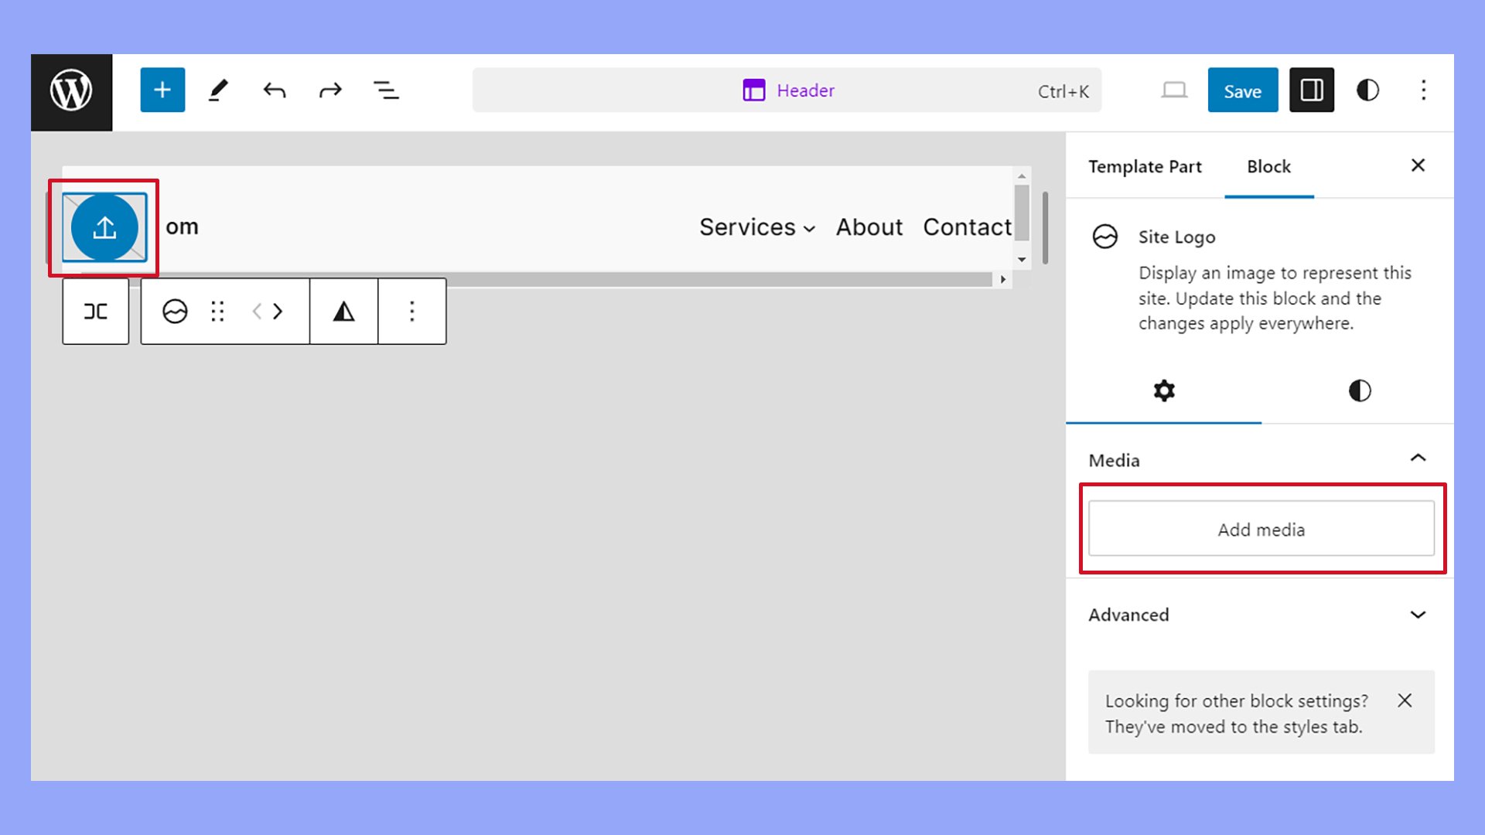Open the block inserter plus button

[162, 90]
